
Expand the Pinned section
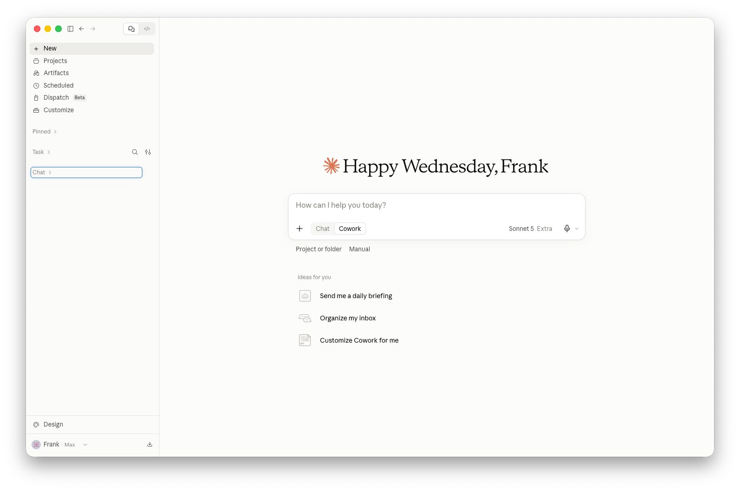[45, 132]
